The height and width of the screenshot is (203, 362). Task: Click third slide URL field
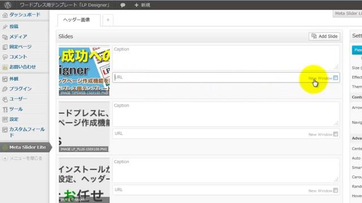click(226, 190)
